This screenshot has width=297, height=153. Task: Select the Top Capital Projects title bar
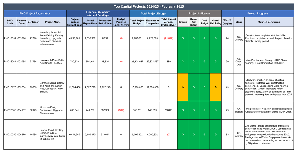[149, 6]
